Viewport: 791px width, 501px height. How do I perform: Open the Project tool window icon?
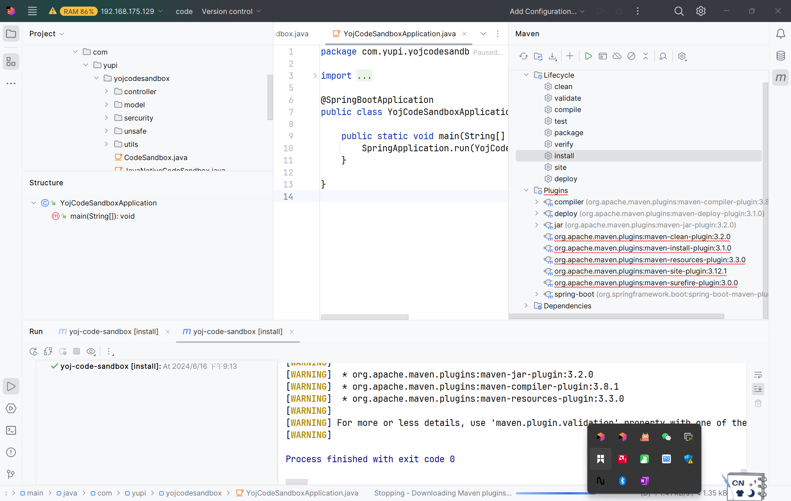click(x=11, y=34)
